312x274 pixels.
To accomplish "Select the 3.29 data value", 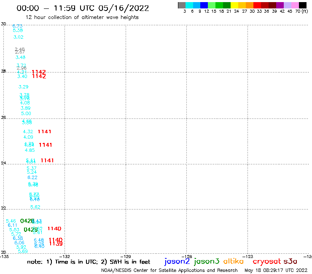I will (x=23, y=87).
